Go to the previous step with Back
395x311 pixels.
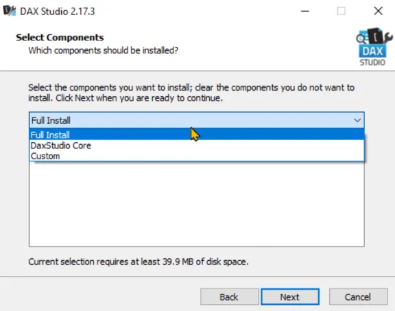[230, 297]
